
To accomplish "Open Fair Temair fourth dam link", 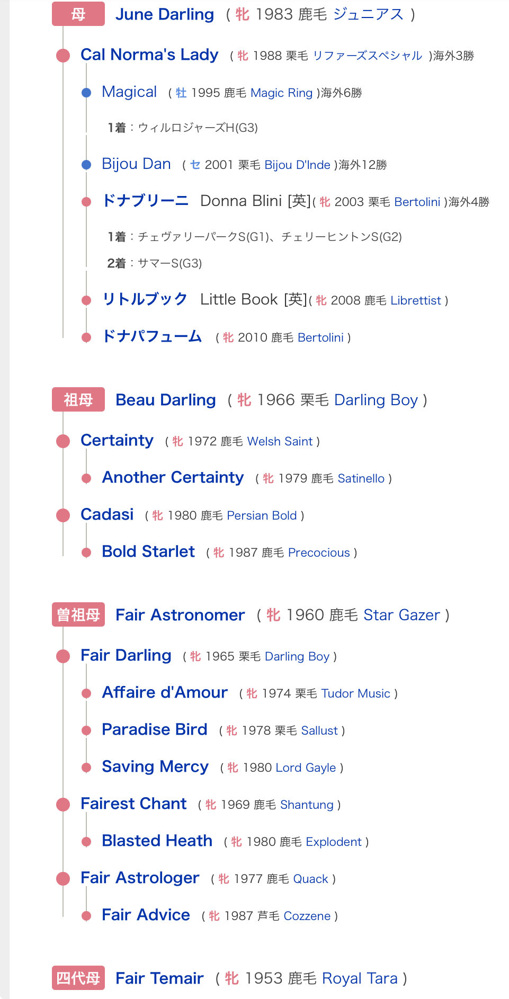I will [x=159, y=978].
